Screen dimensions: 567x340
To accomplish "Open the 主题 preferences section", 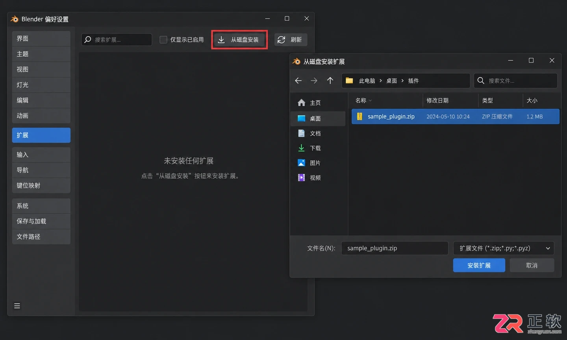I will tap(41, 54).
